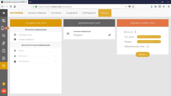This screenshot has height=96, width=171.
Task: Switch to the systems tab
Action: 56,13
